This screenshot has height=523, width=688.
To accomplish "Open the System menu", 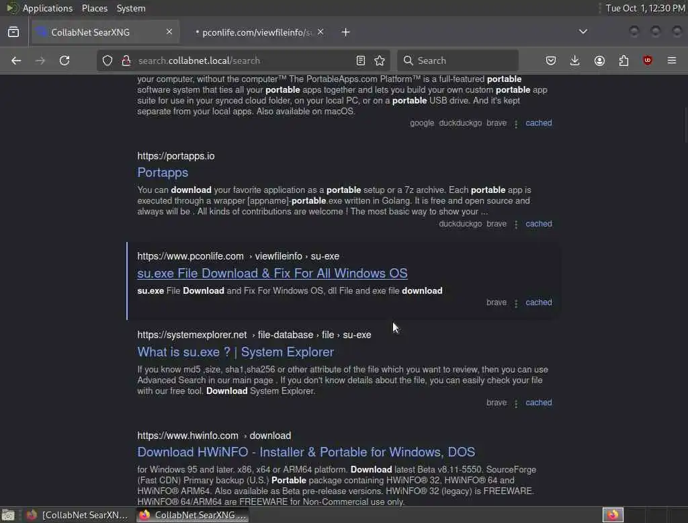I will 131,8.
